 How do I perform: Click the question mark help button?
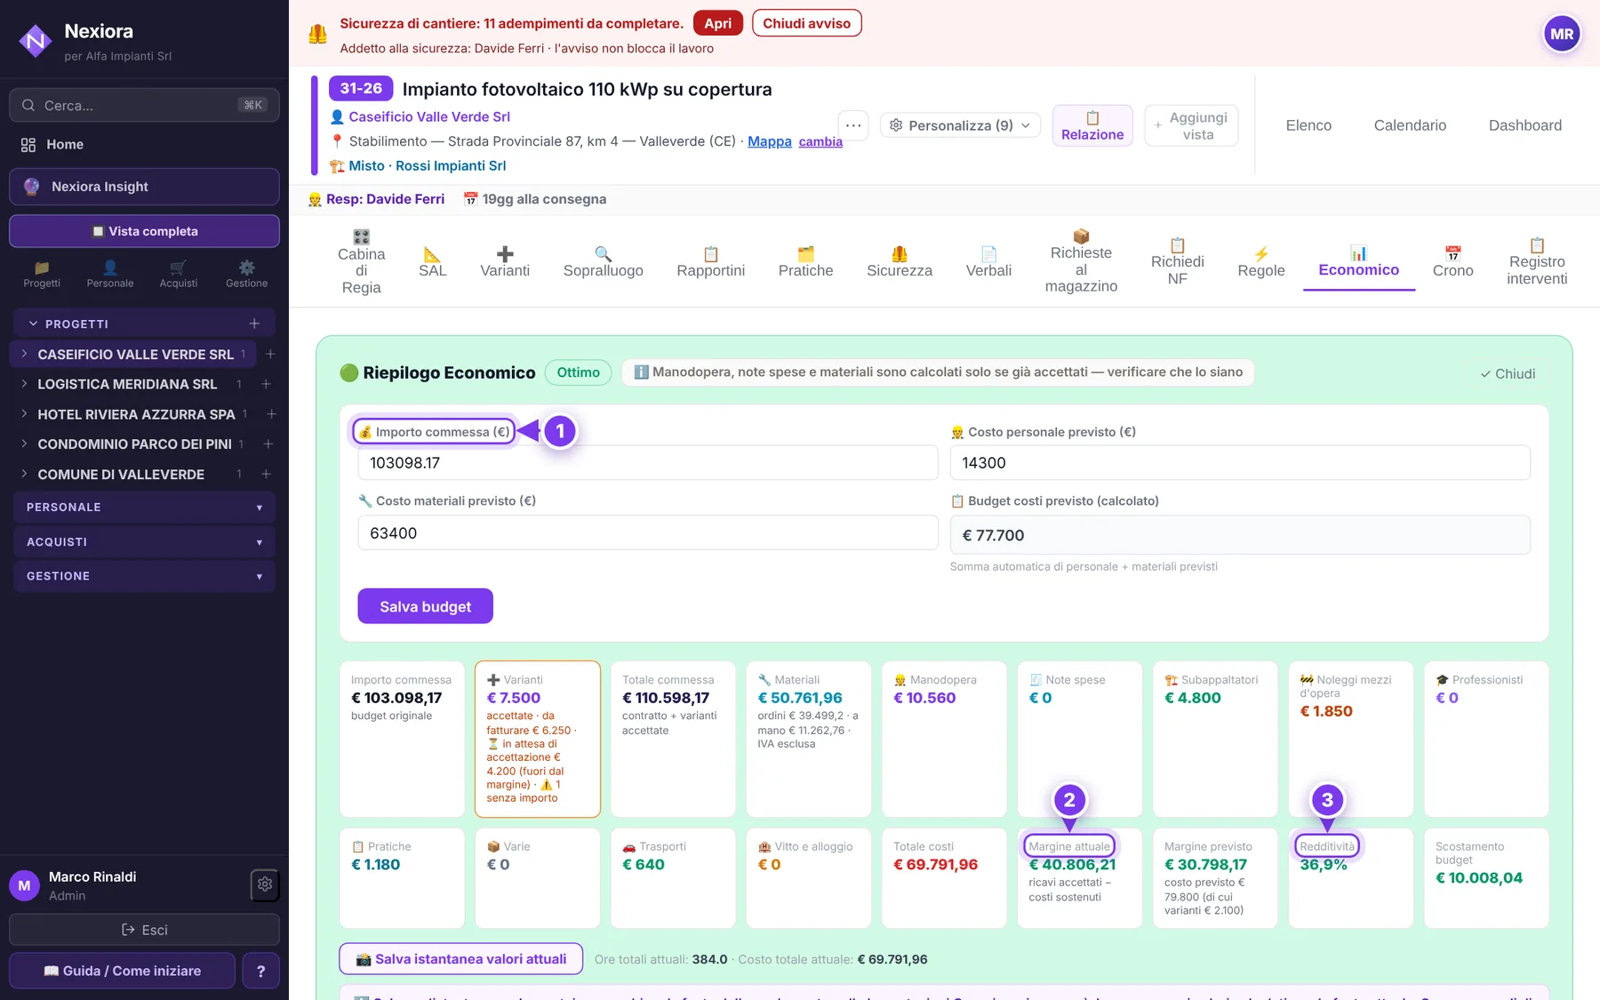click(260, 971)
